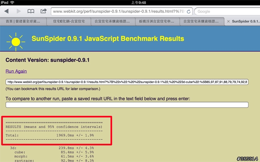Reload page with the refresh icon
Image resolution: width=260 pixels, height=162 pixels.
[x=188, y=12]
